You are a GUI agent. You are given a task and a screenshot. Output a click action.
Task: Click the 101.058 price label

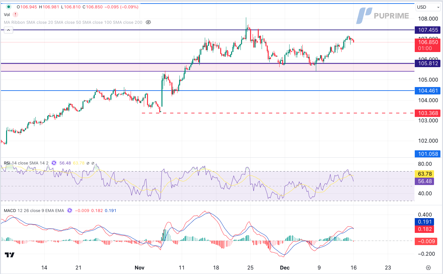click(x=428, y=154)
